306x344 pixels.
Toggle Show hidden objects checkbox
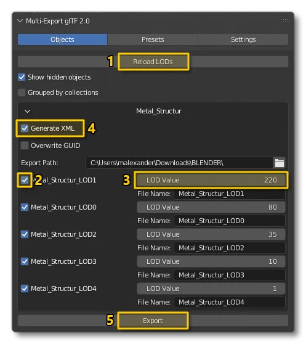[22, 77]
